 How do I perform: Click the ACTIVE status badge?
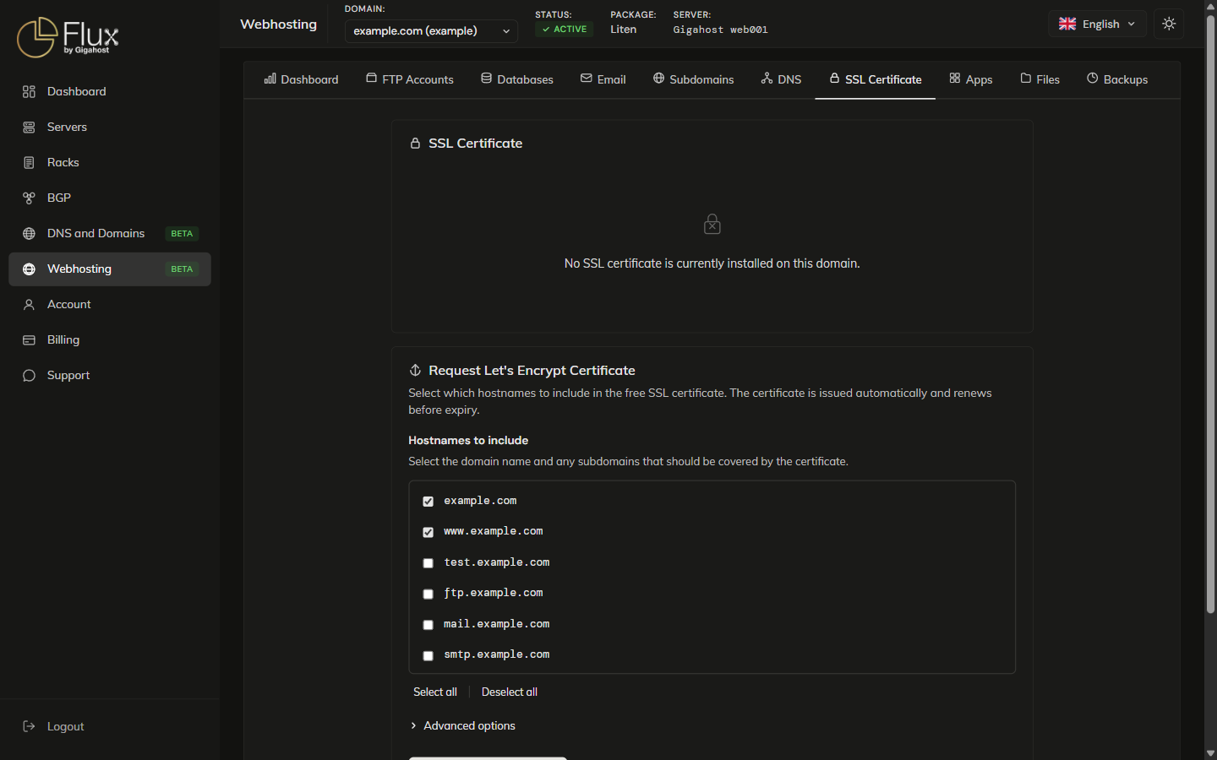tap(565, 29)
